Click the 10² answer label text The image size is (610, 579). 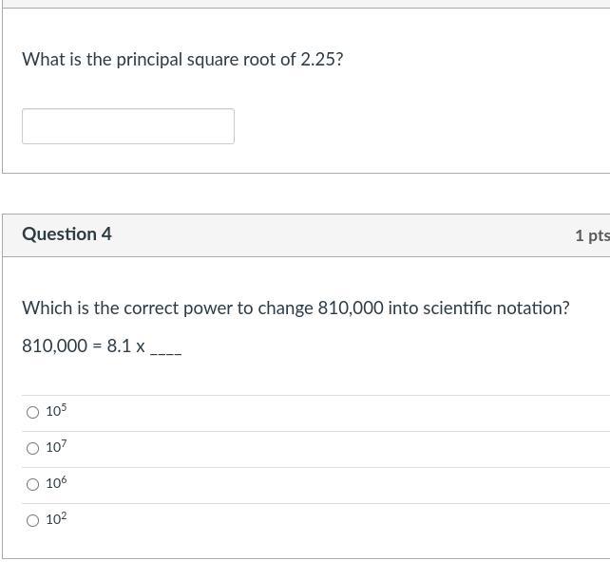pyautogui.click(x=56, y=519)
